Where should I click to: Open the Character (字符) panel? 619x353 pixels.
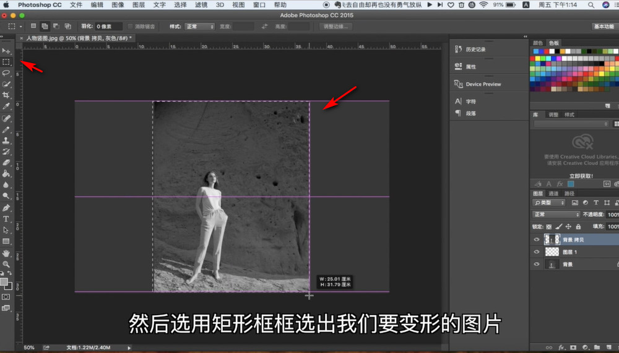(x=465, y=102)
